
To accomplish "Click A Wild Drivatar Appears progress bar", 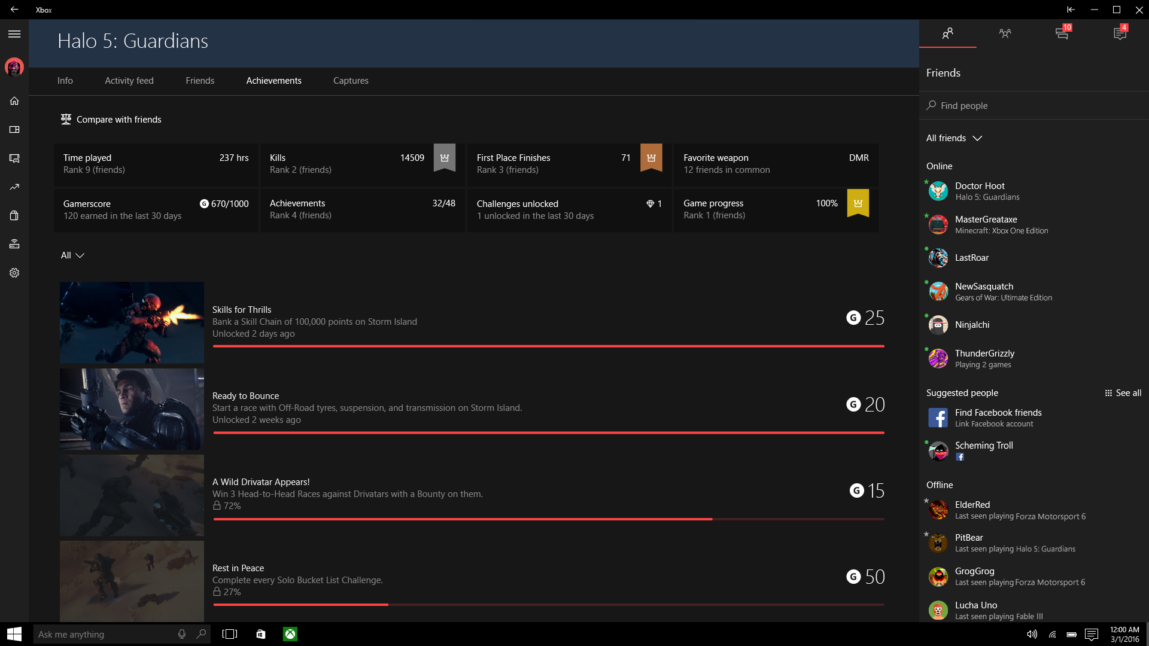I will pos(548,519).
